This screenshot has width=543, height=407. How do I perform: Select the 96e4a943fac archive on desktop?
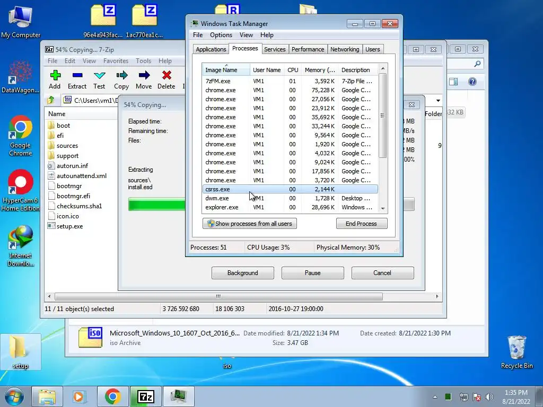point(103,21)
